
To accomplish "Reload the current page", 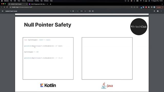I will click(7, 7).
